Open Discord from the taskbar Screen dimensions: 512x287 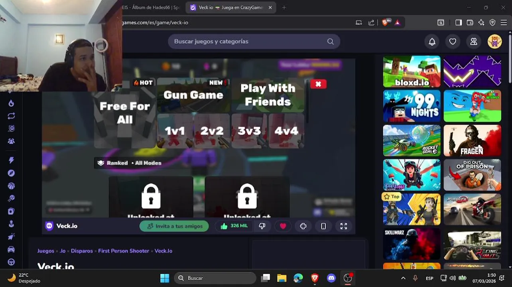[x=331, y=278]
